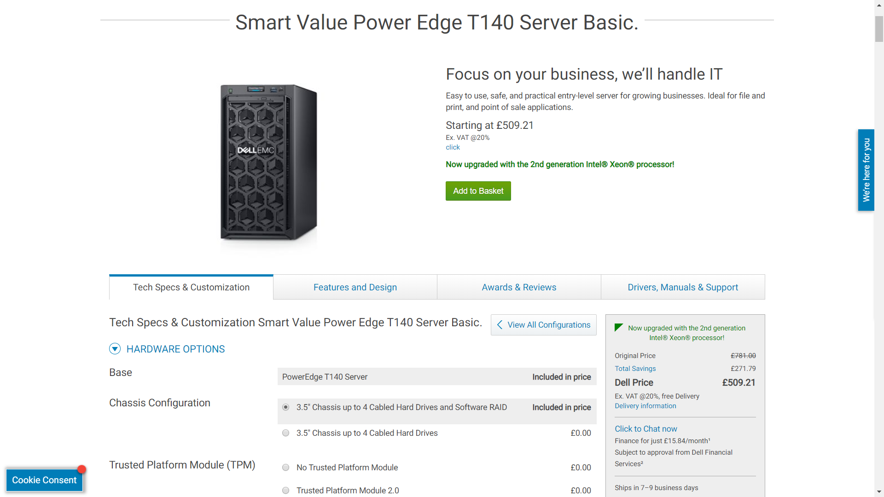Image resolution: width=884 pixels, height=497 pixels.
Task: Open the 'We're here for you' side tab
Action: (866, 170)
